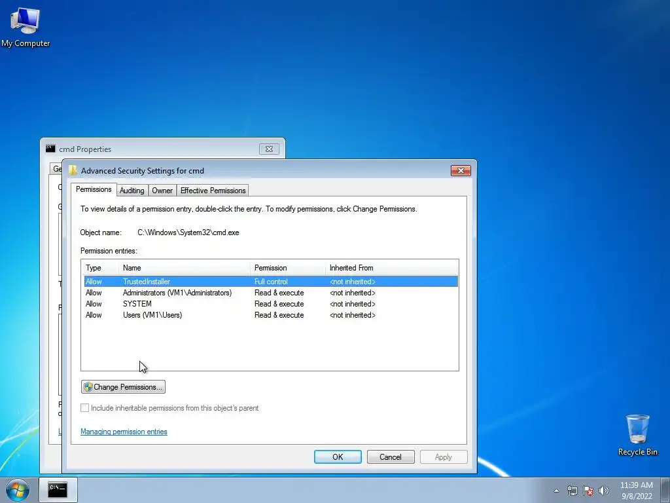The width and height of the screenshot is (670, 503).
Task: Click the Full control permission cell
Action: [271, 282]
